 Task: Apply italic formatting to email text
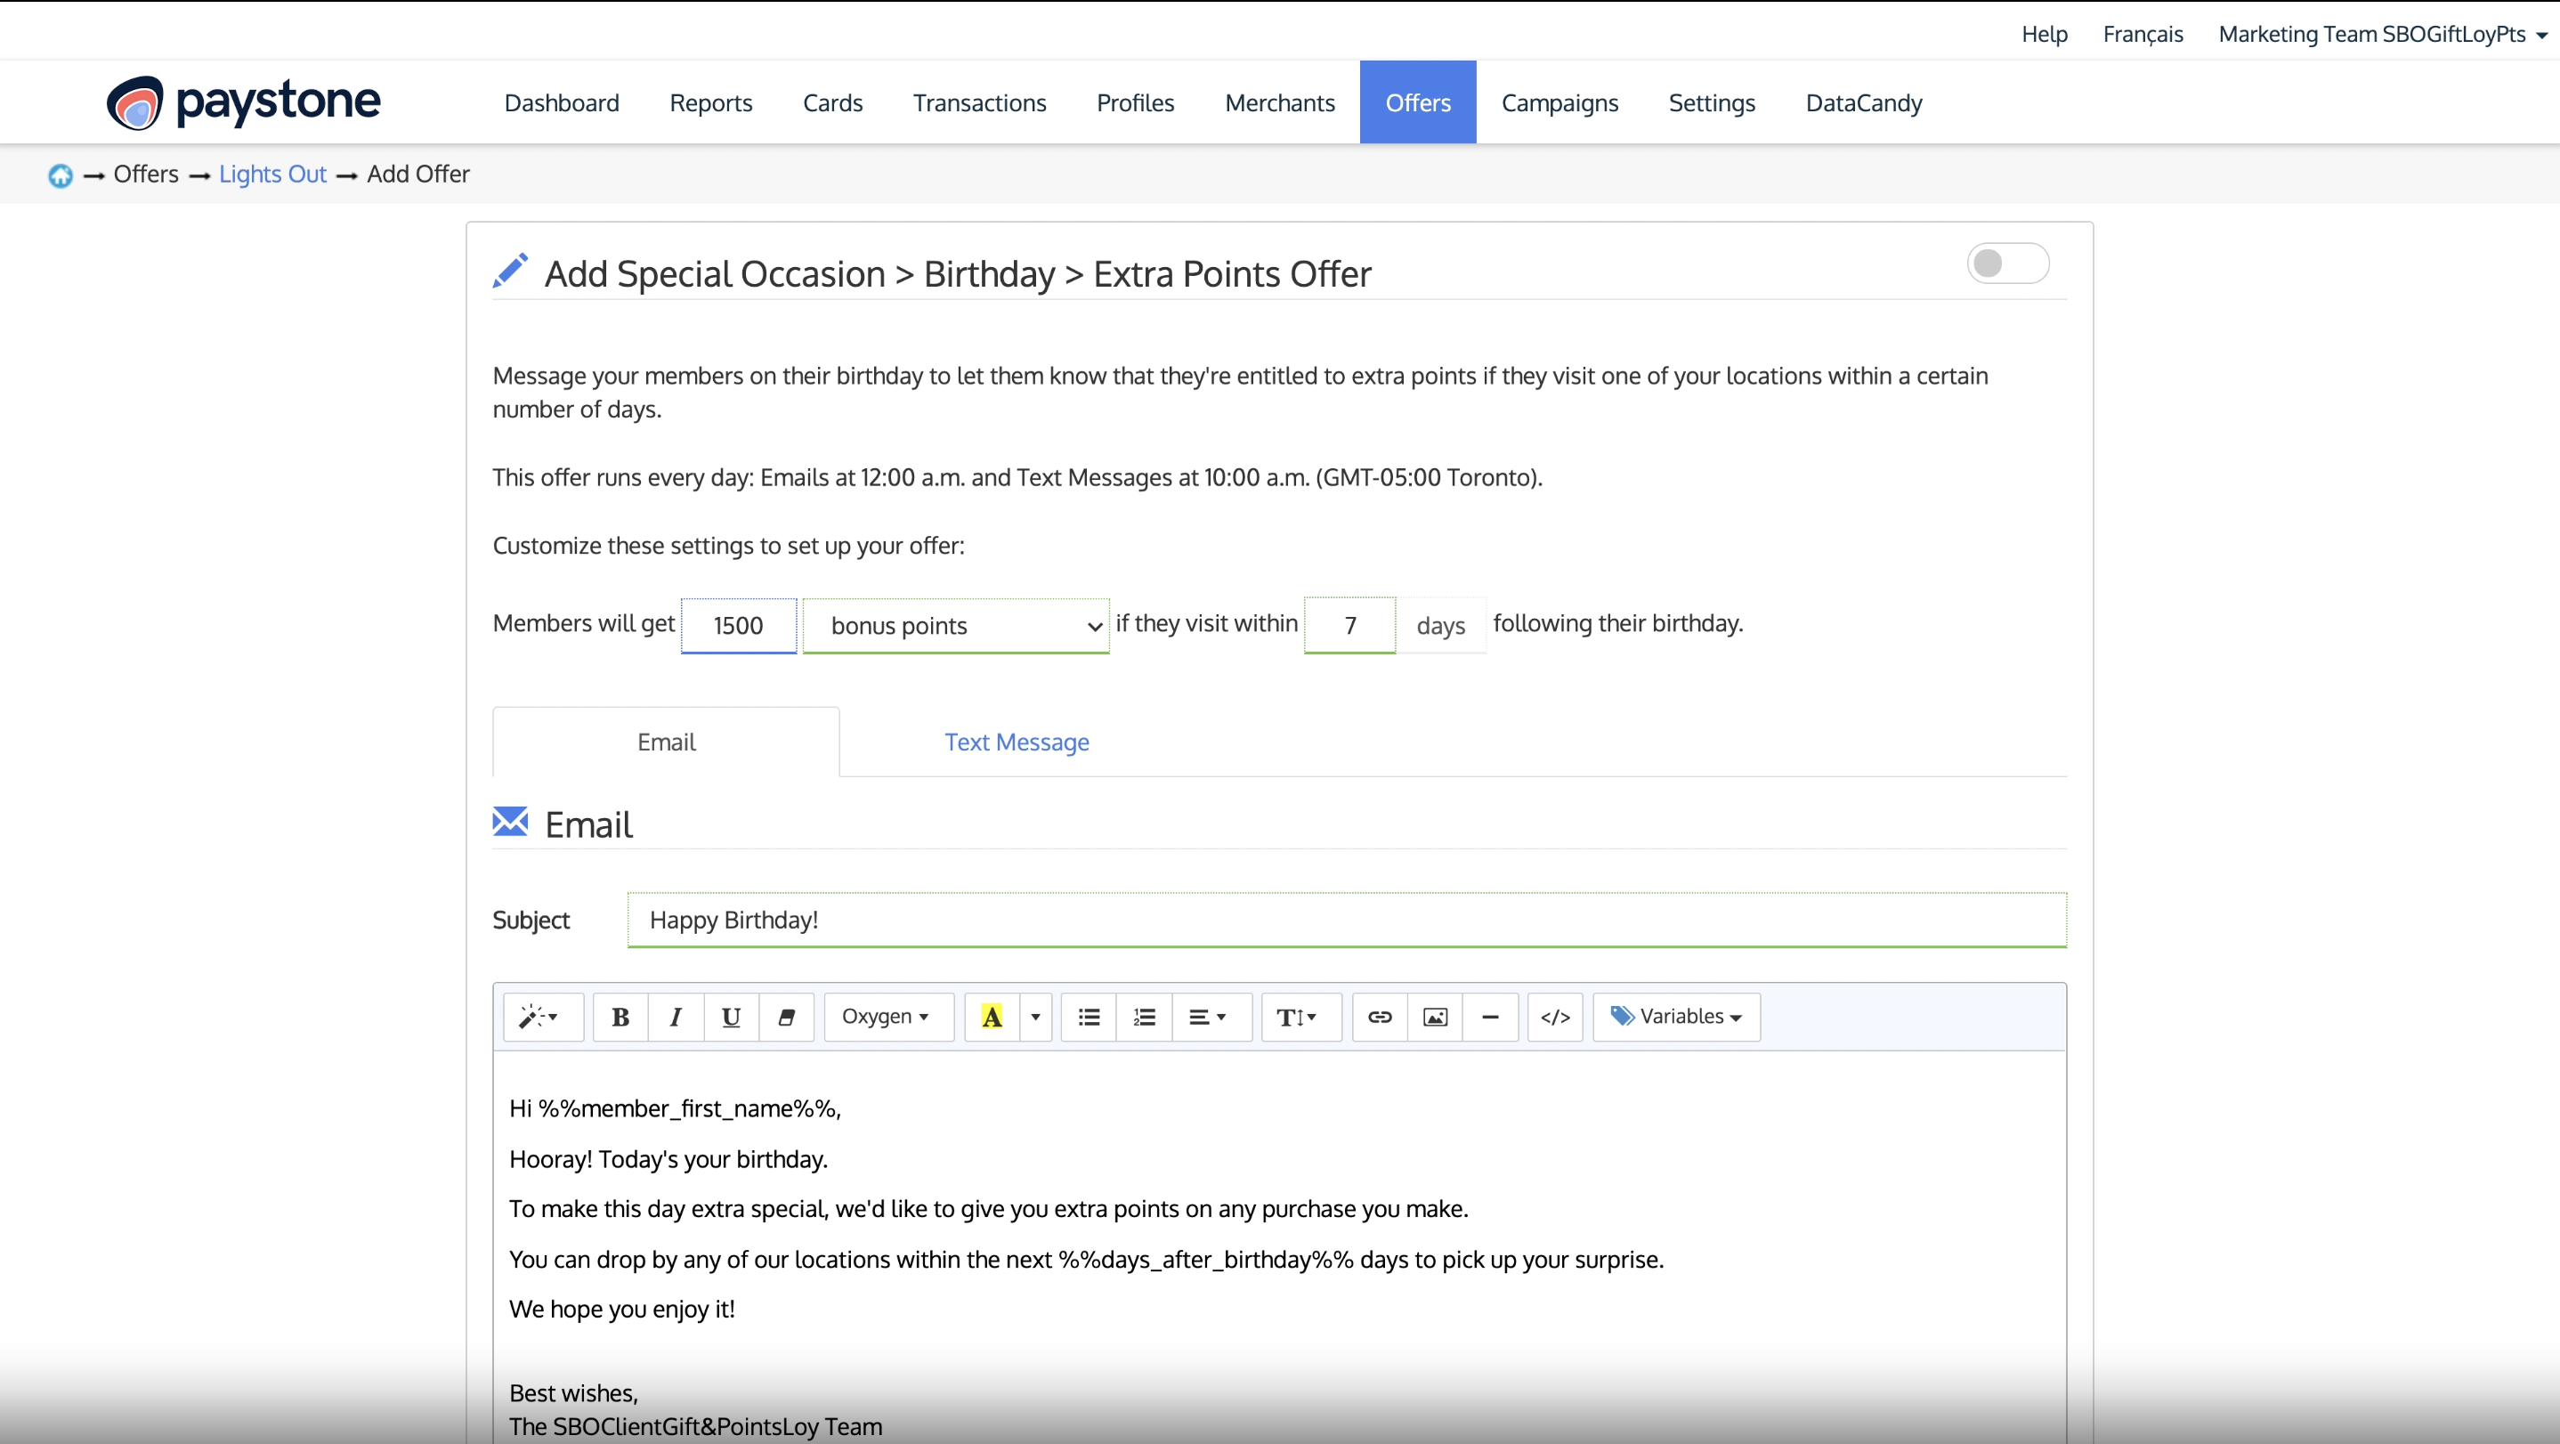[675, 1017]
